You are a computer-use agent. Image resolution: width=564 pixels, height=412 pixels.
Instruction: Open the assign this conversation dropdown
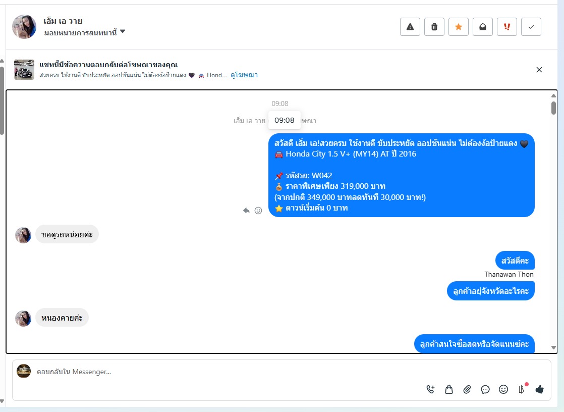coord(85,32)
